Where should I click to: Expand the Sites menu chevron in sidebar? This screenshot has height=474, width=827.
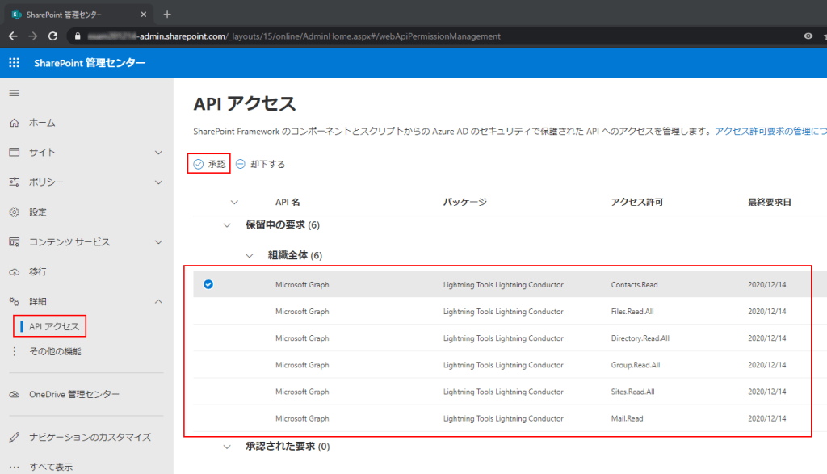coord(158,153)
